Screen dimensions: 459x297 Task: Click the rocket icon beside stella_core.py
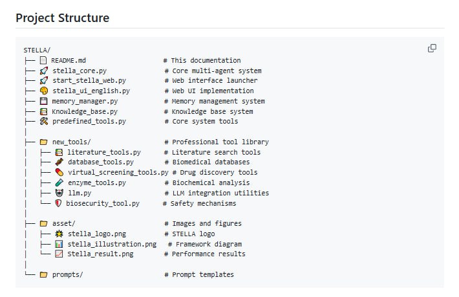tap(44, 71)
